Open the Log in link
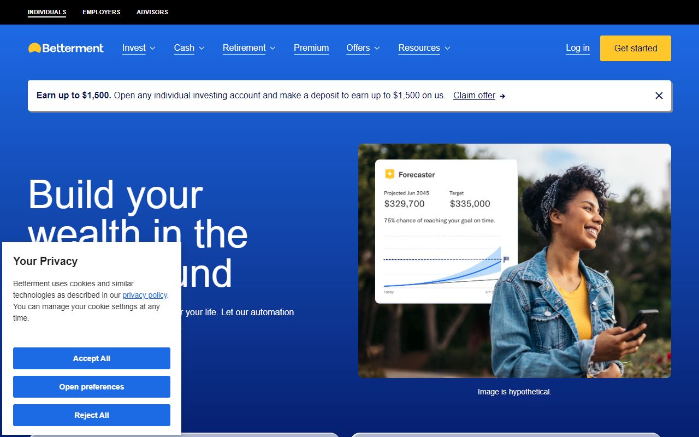 click(577, 48)
